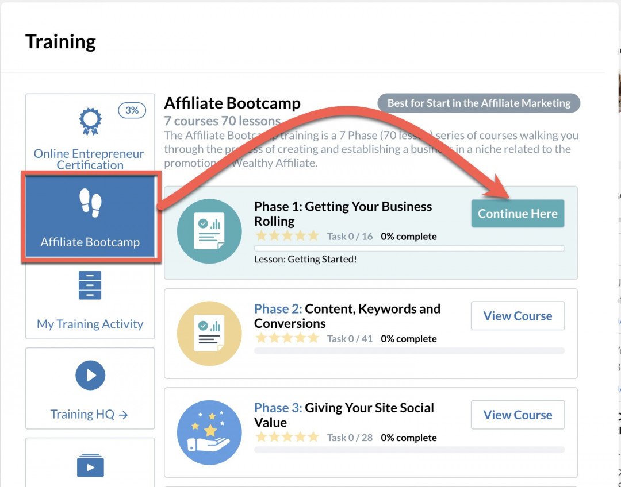621x487 pixels.
Task: Click 'Task 0 / 28' text
Action: 350,438
